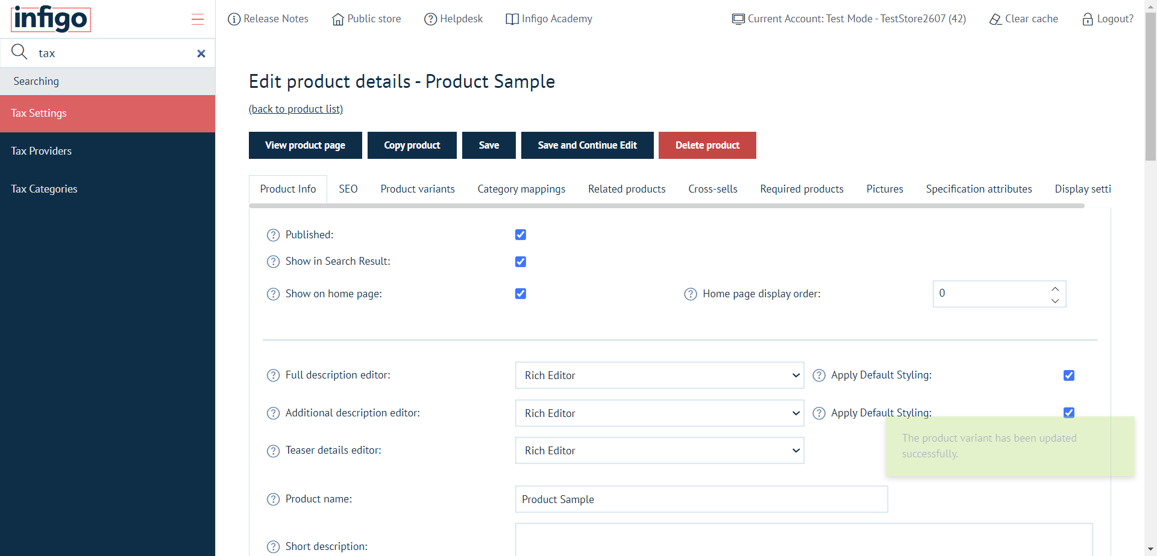The image size is (1157, 556).
Task: Click the Delete product button
Action: point(707,145)
